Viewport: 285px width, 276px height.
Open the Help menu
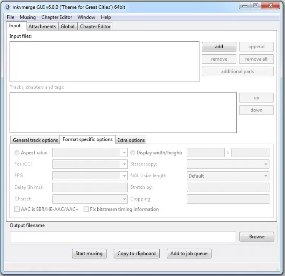106,17
